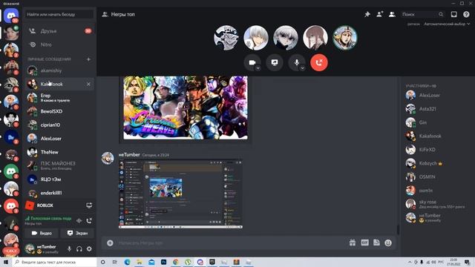Open user settings gear icon
Screen dimensions: 475x267
tap(89, 249)
